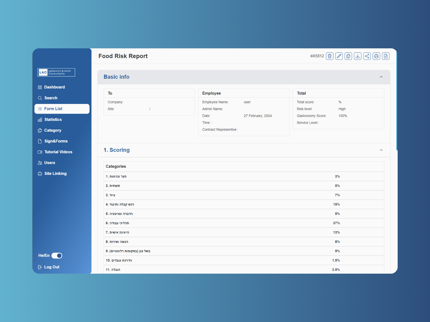This screenshot has height=322, width=430.
Task: Edit report A5812 using the pencil icon
Action: (339, 56)
